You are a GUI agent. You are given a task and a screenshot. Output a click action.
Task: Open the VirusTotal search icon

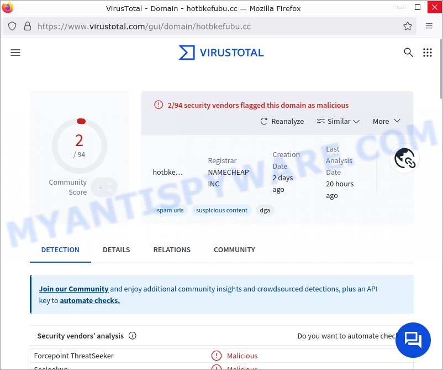click(x=408, y=53)
